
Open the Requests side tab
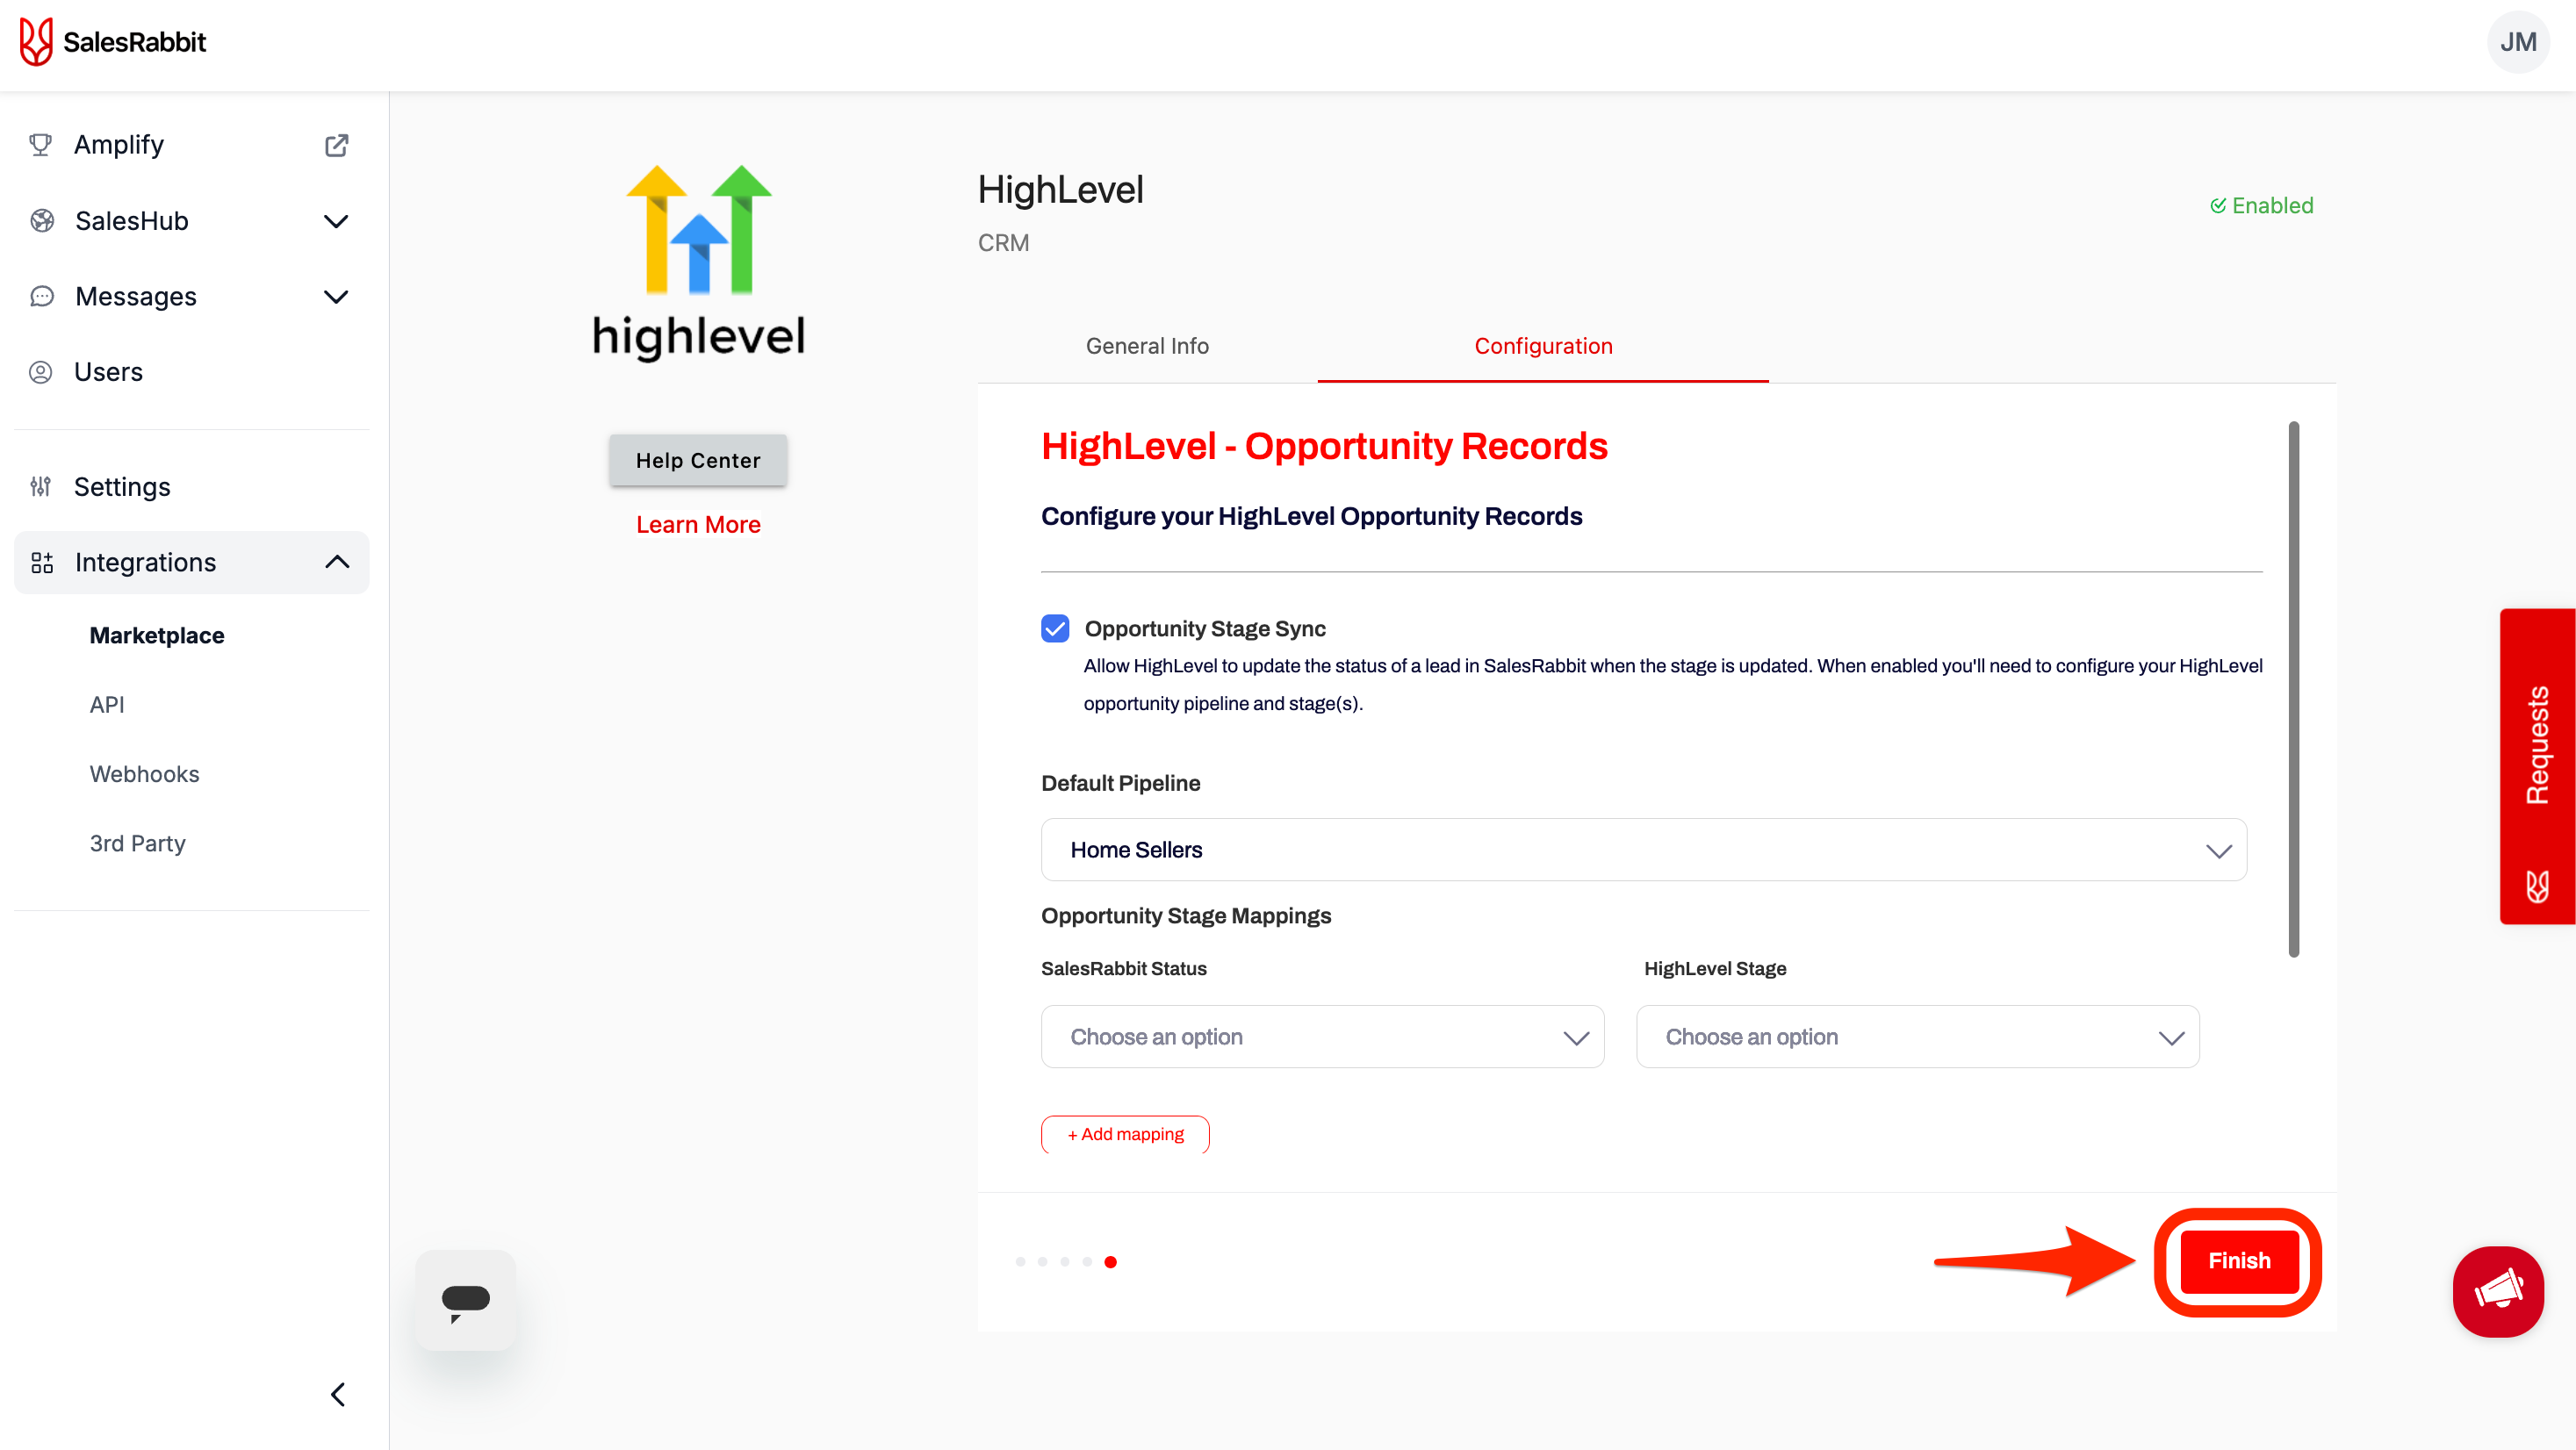(2537, 765)
